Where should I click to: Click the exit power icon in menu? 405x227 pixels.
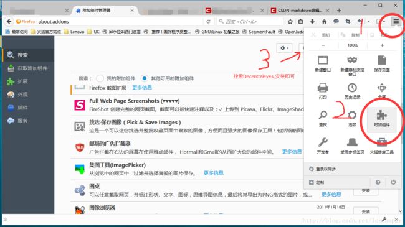[x=393, y=182]
